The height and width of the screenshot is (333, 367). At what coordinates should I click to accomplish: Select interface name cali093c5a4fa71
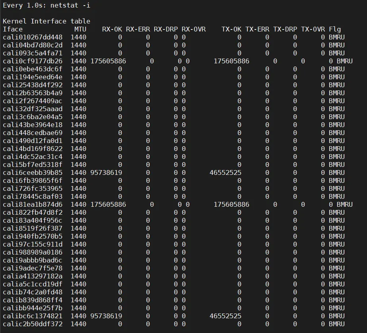[x=33, y=53]
